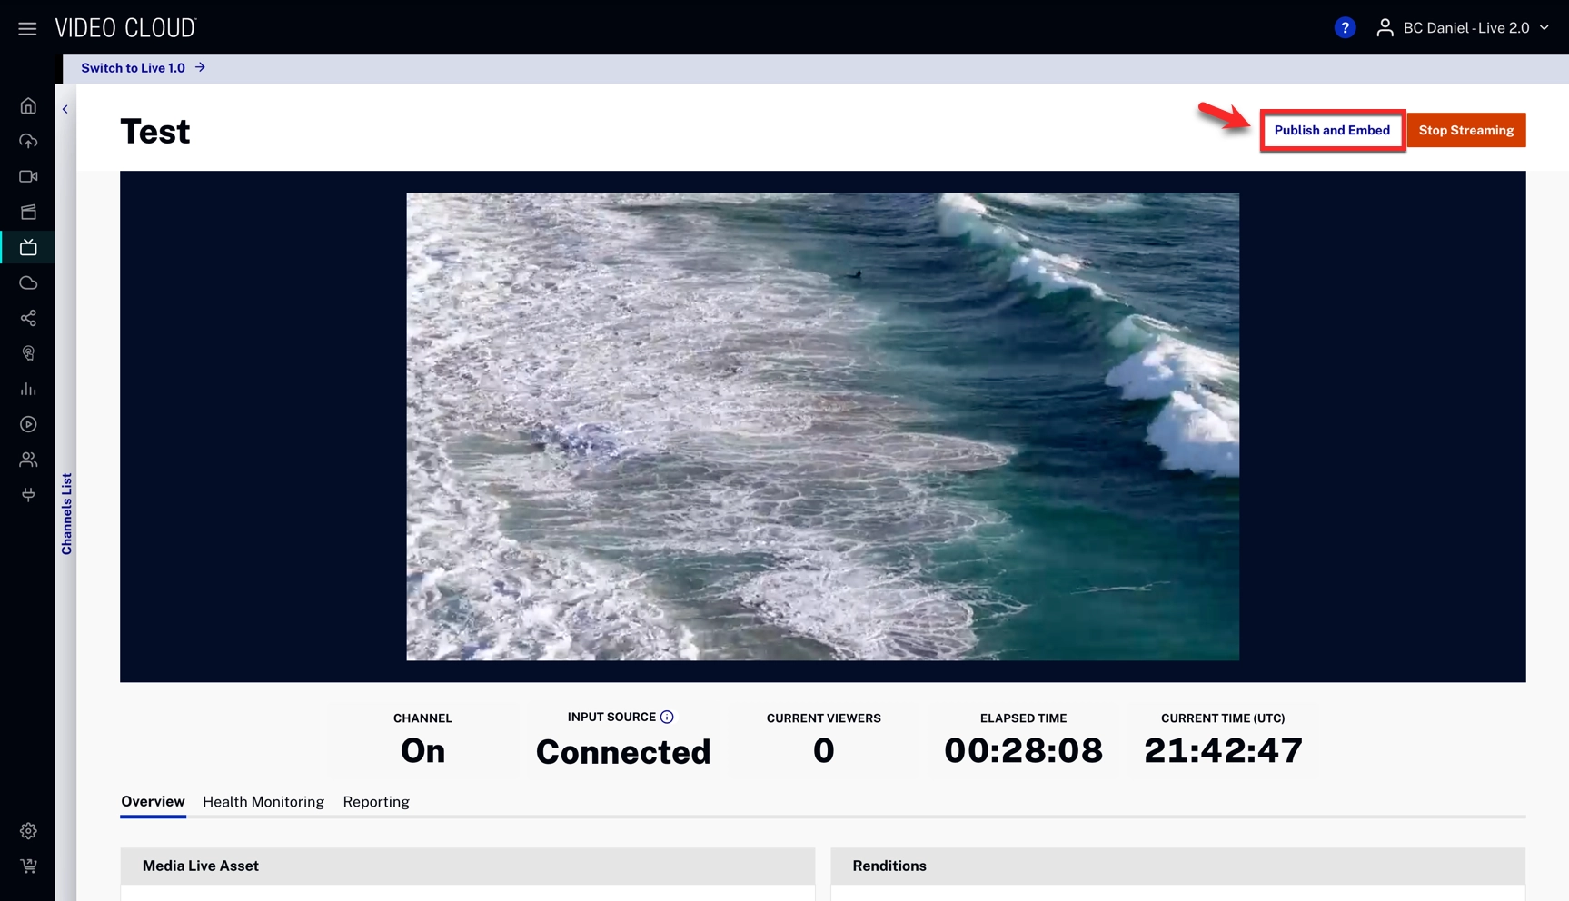Click the blue help question mark
The width and height of the screenshot is (1569, 901).
click(1345, 28)
